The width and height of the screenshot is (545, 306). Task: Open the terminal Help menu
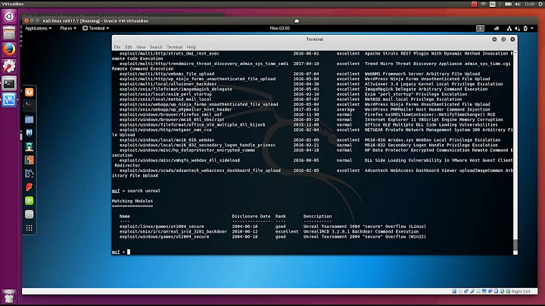pos(192,47)
